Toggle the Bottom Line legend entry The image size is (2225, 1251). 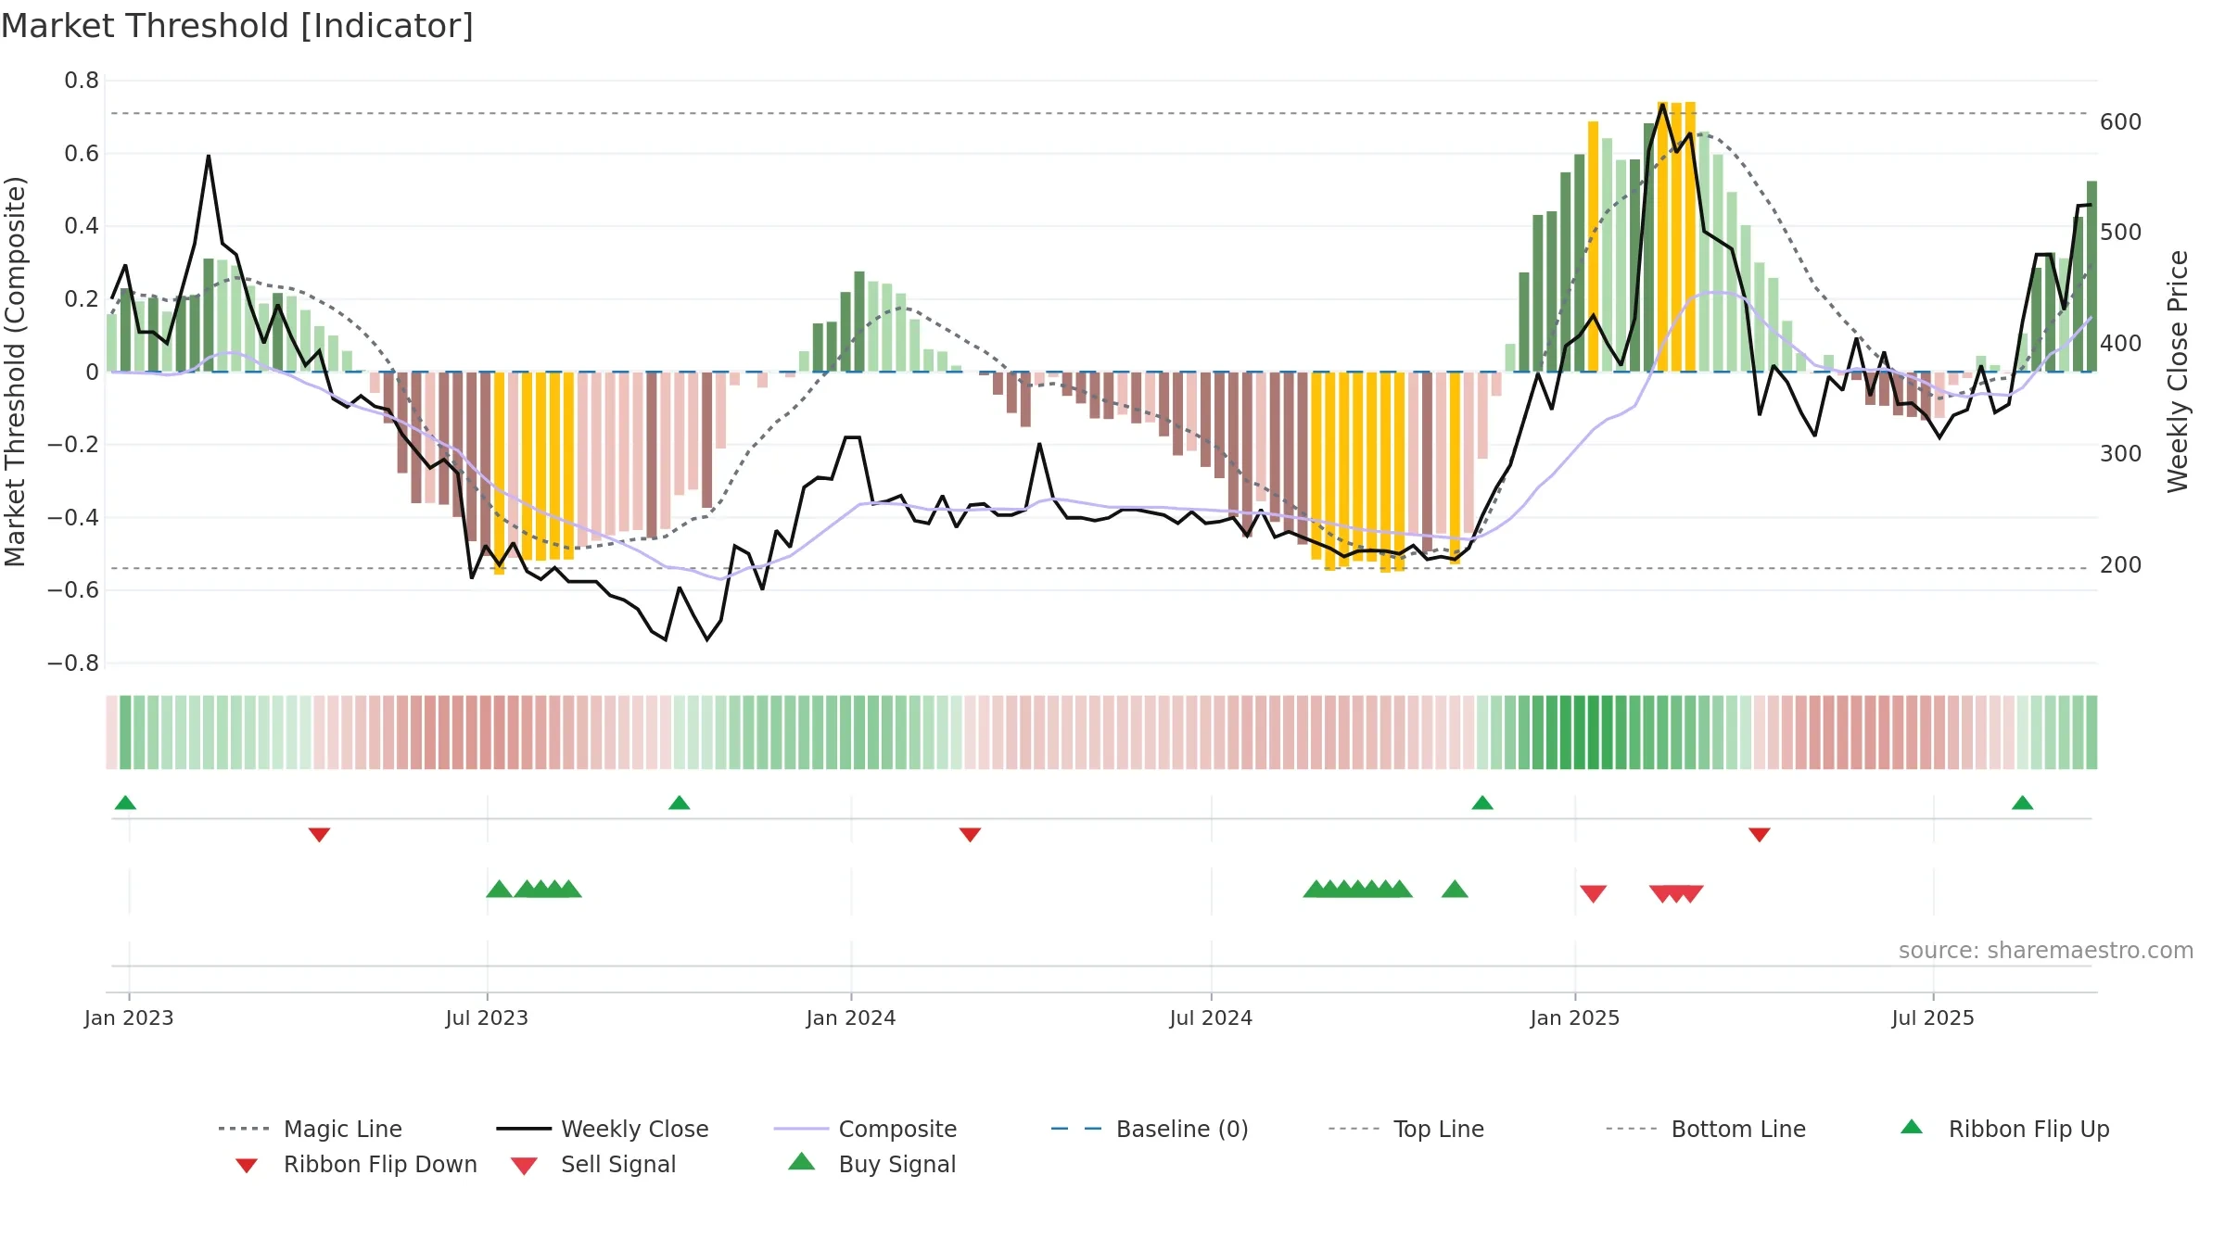point(1706,1129)
